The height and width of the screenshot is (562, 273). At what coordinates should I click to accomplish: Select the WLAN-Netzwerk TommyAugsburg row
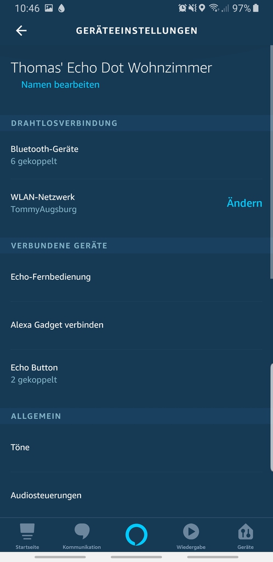coord(136,203)
